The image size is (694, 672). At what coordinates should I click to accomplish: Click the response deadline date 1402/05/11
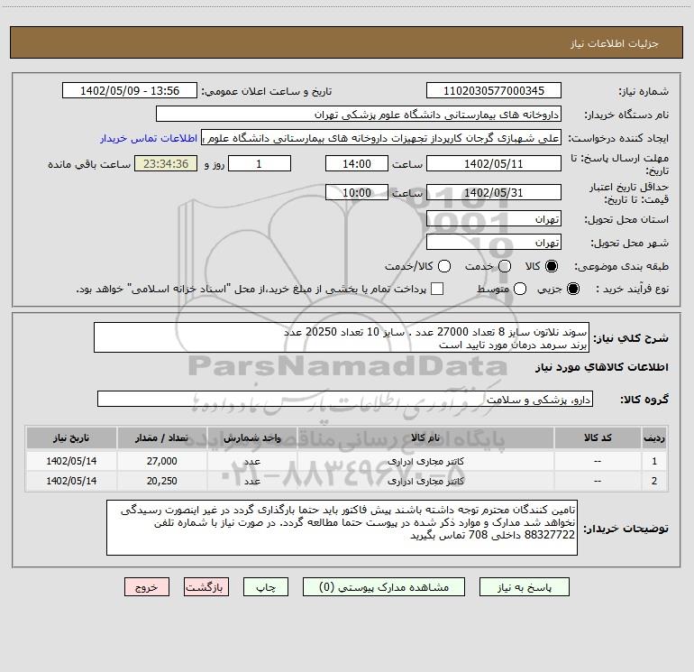tap(494, 163)
